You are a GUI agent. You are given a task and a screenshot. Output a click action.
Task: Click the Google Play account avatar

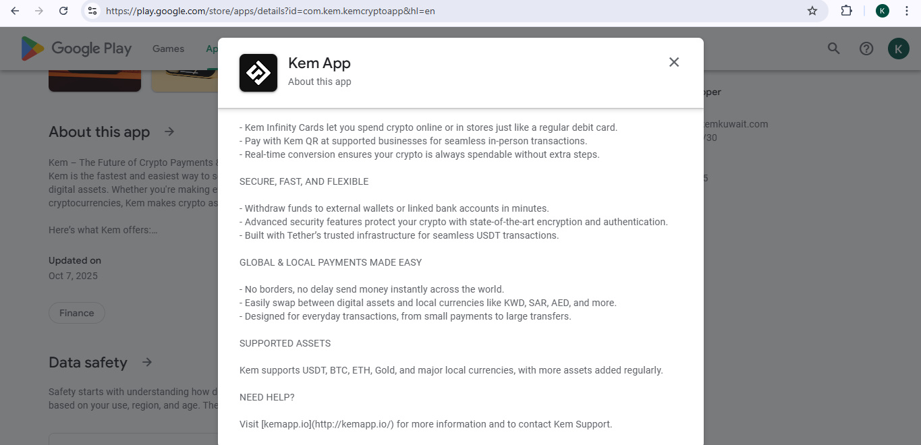(x=899, y=49)
